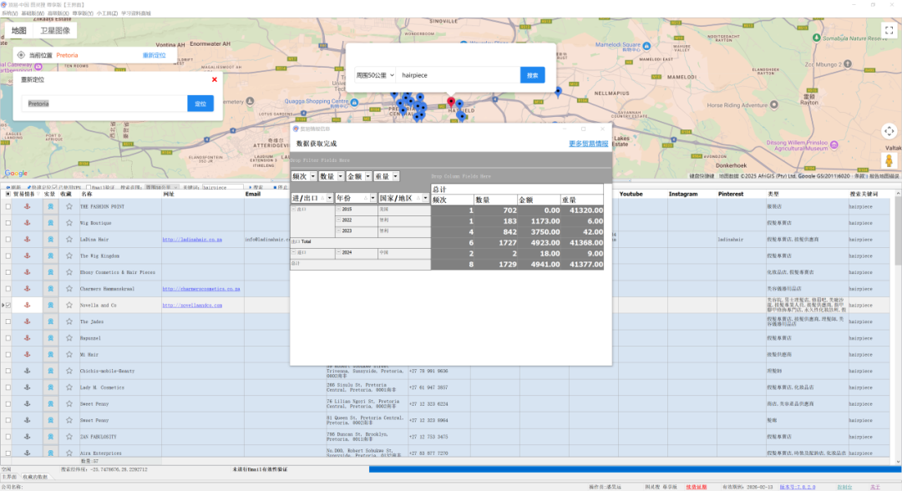Click the blue 定位 button
Screen dimensions: 902x491
[x=200, y=104]
